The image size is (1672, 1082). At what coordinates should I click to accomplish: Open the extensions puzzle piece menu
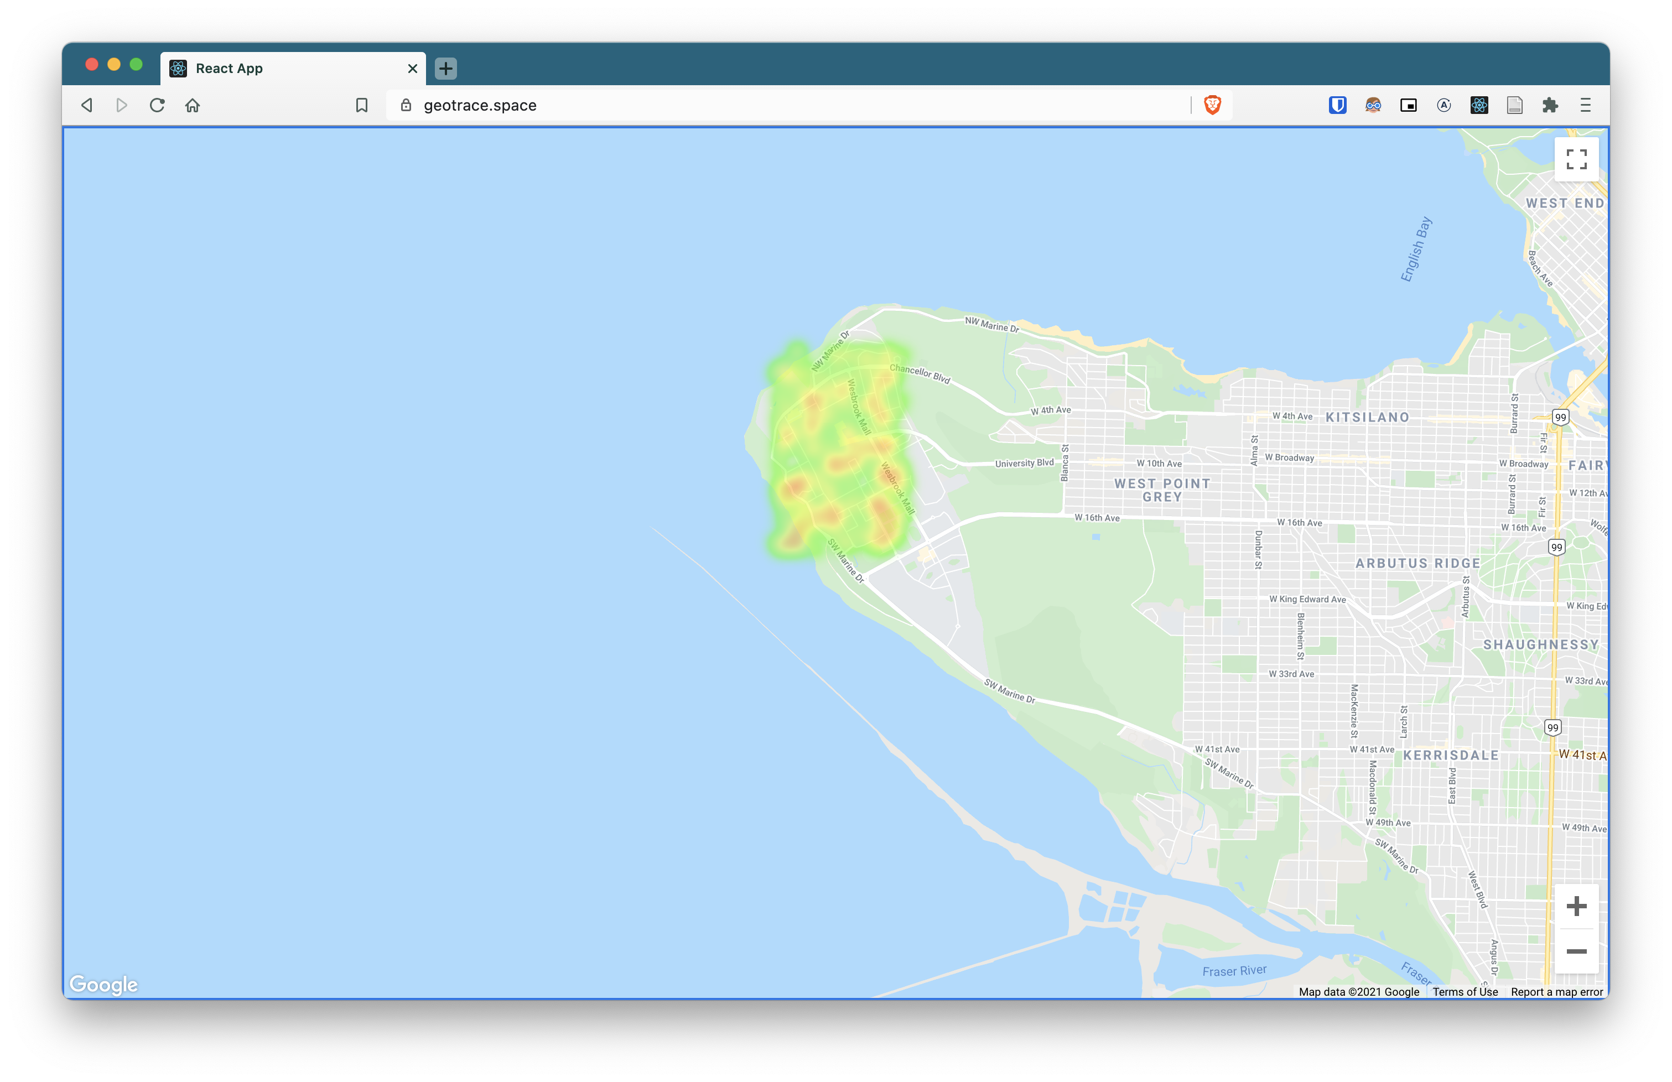1550,106
